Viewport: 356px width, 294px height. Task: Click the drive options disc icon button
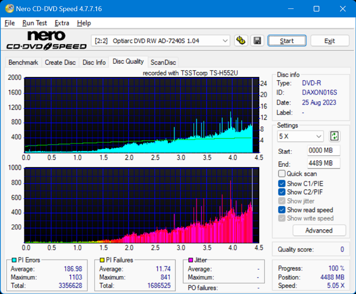(x=241, y=40)
